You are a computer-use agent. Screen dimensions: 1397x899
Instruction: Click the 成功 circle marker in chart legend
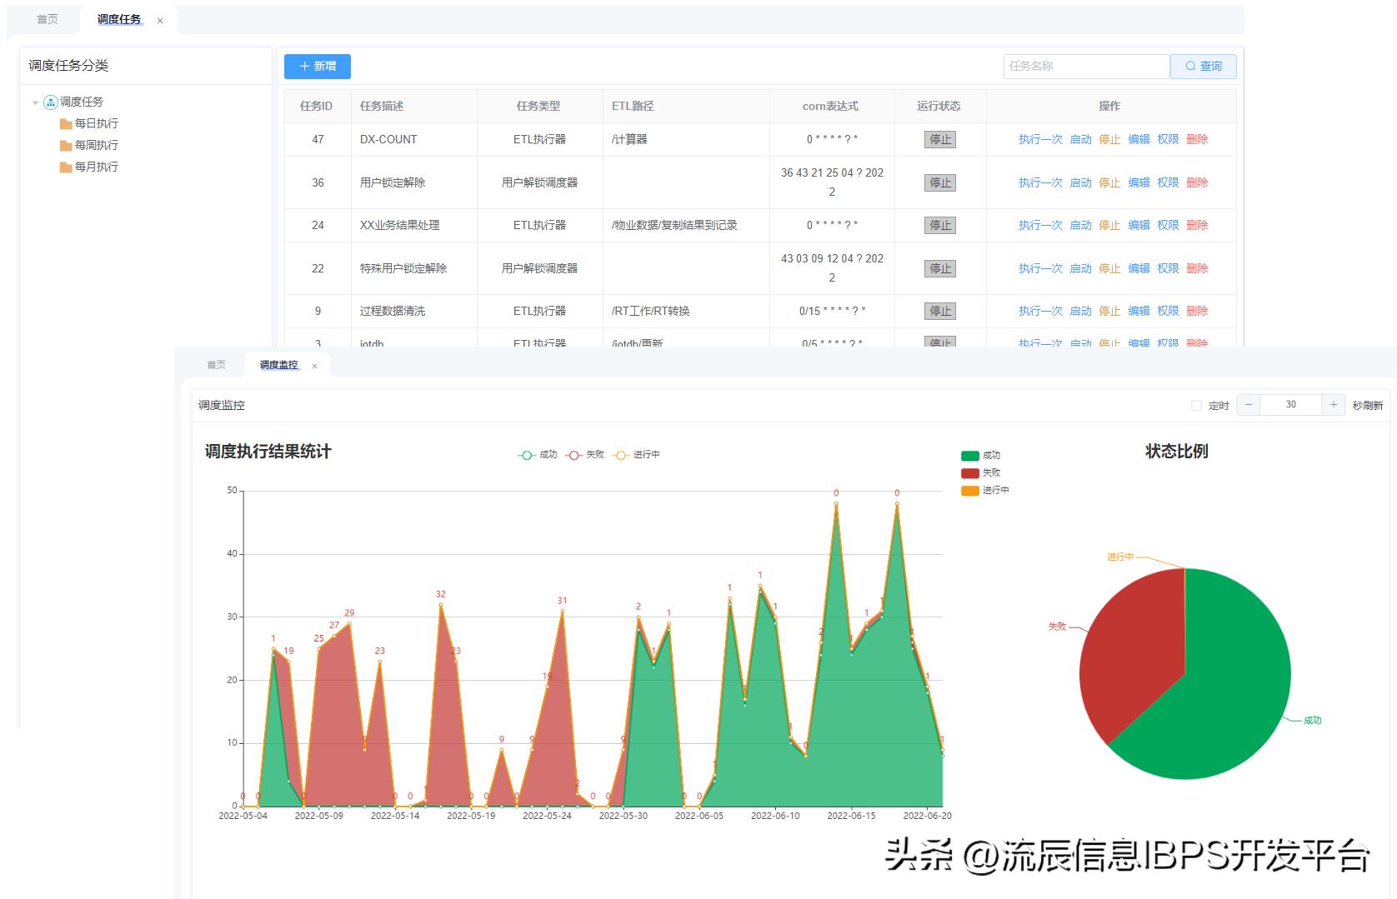point(526,455)
